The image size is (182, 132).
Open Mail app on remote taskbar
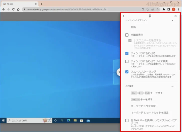(x=88, y=120)
